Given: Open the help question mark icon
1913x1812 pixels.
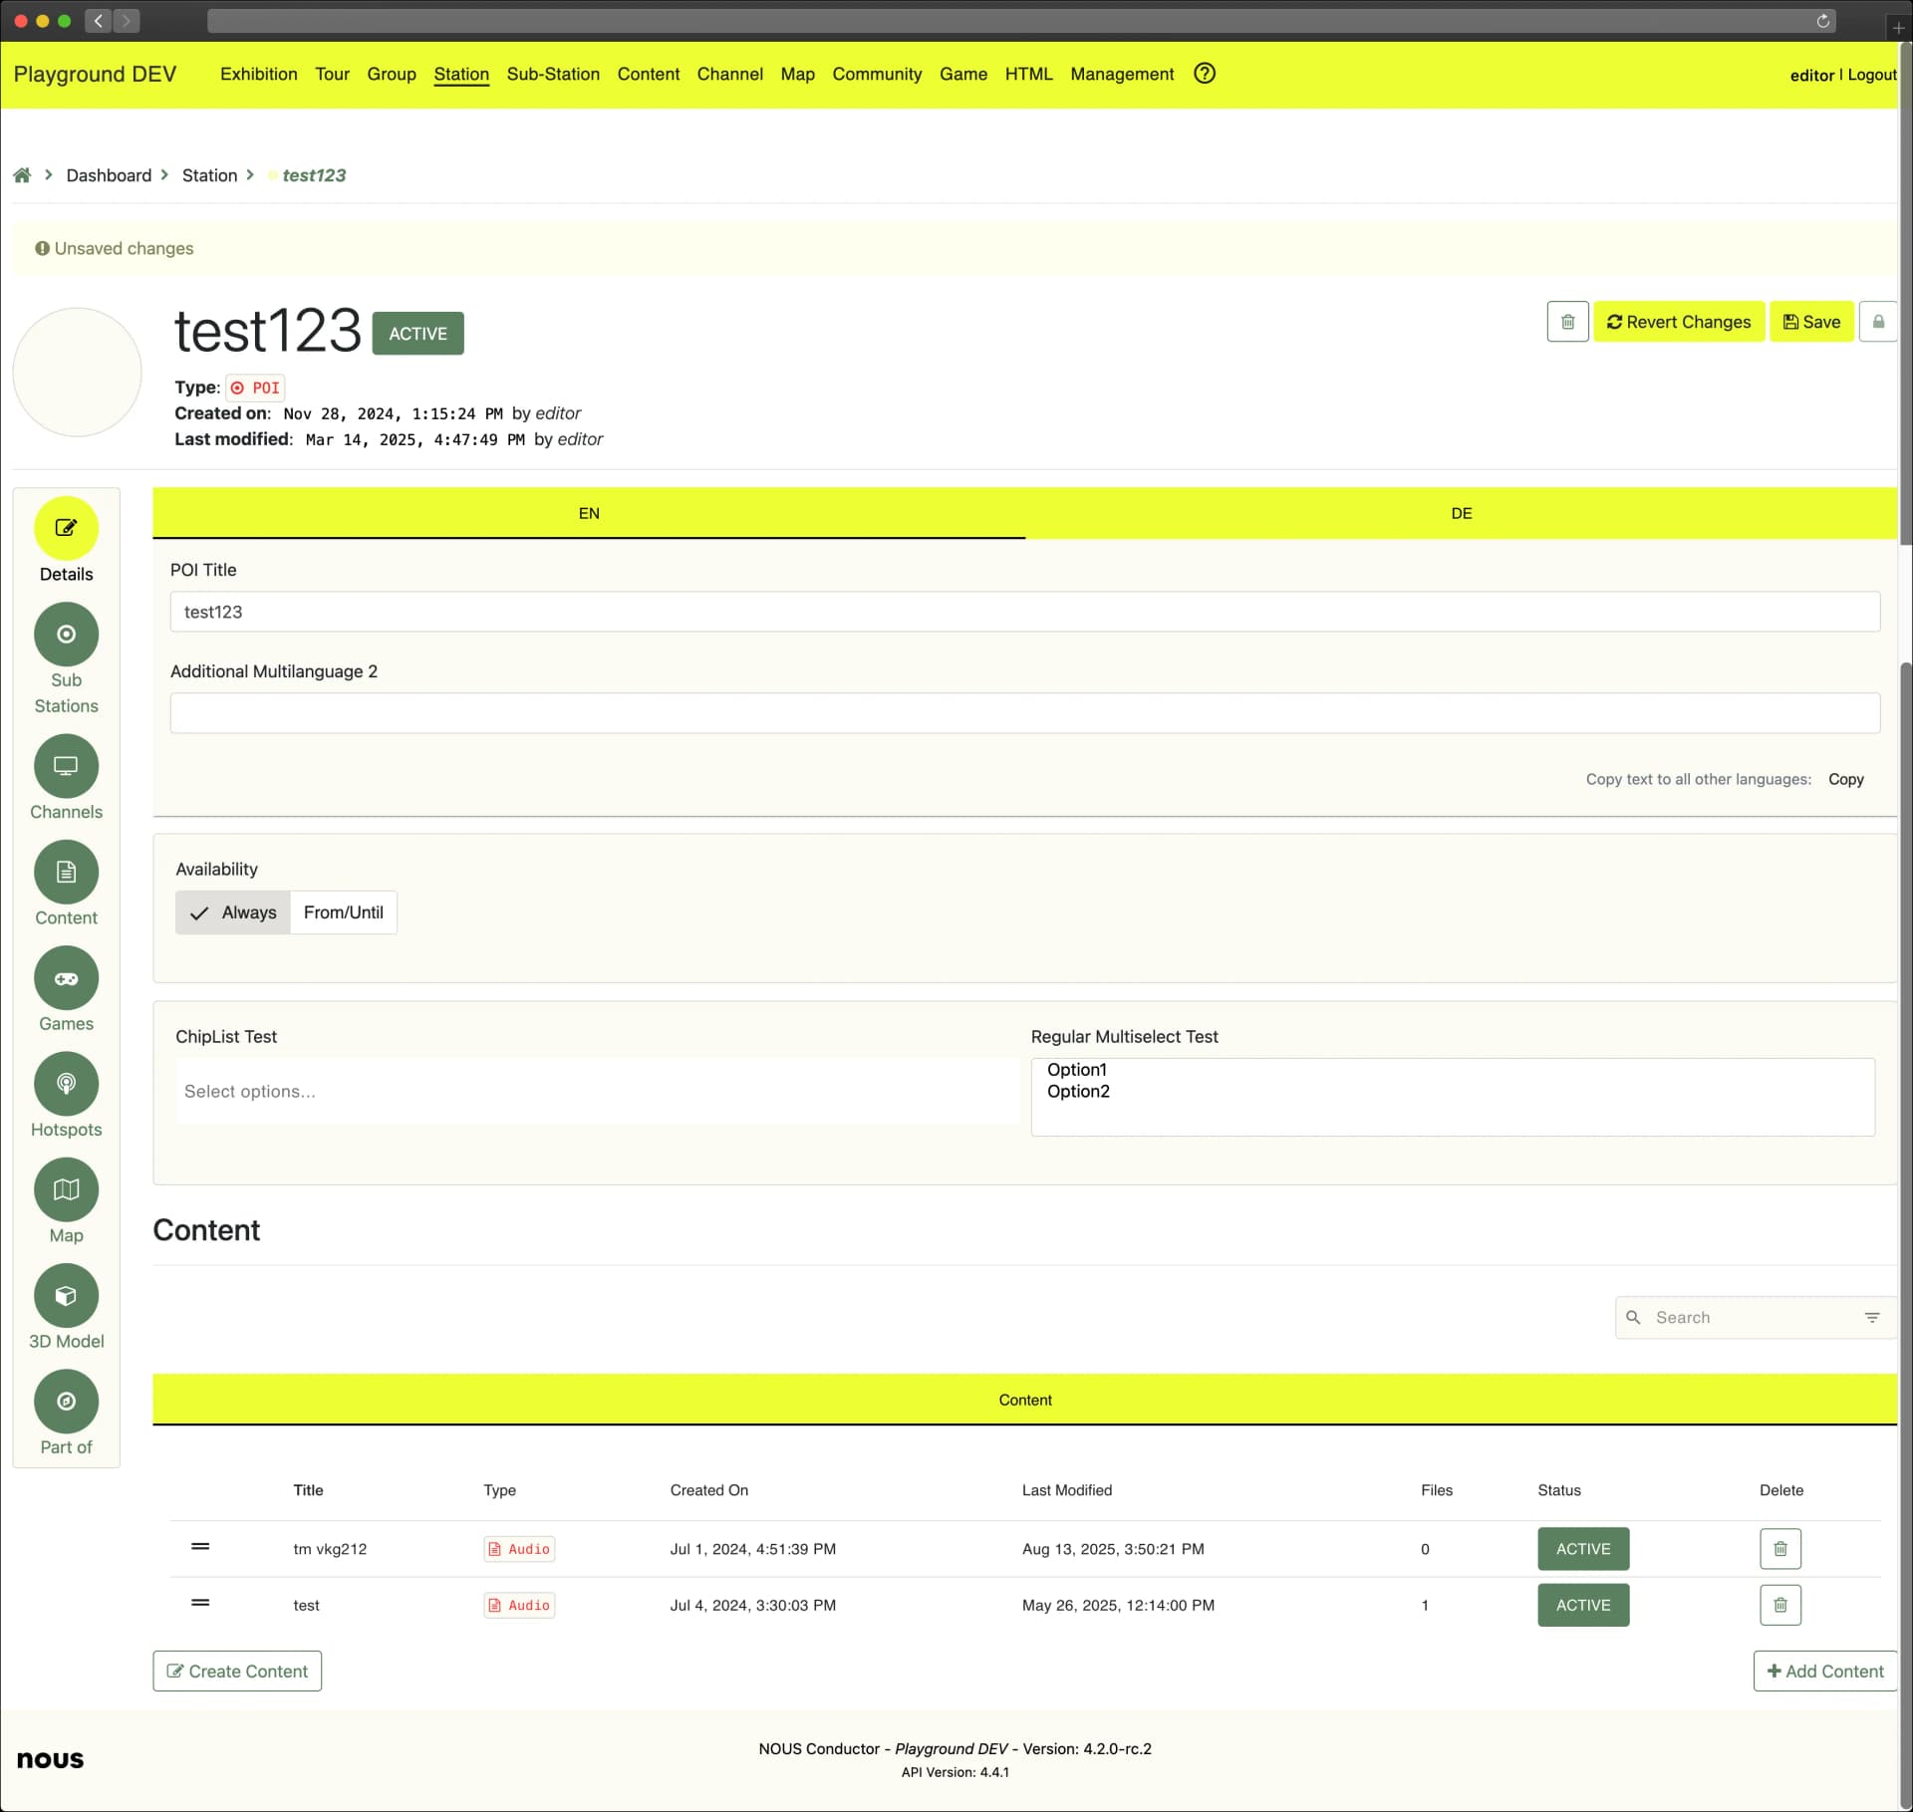Looking at the screenshot, I should point(1205,74).
